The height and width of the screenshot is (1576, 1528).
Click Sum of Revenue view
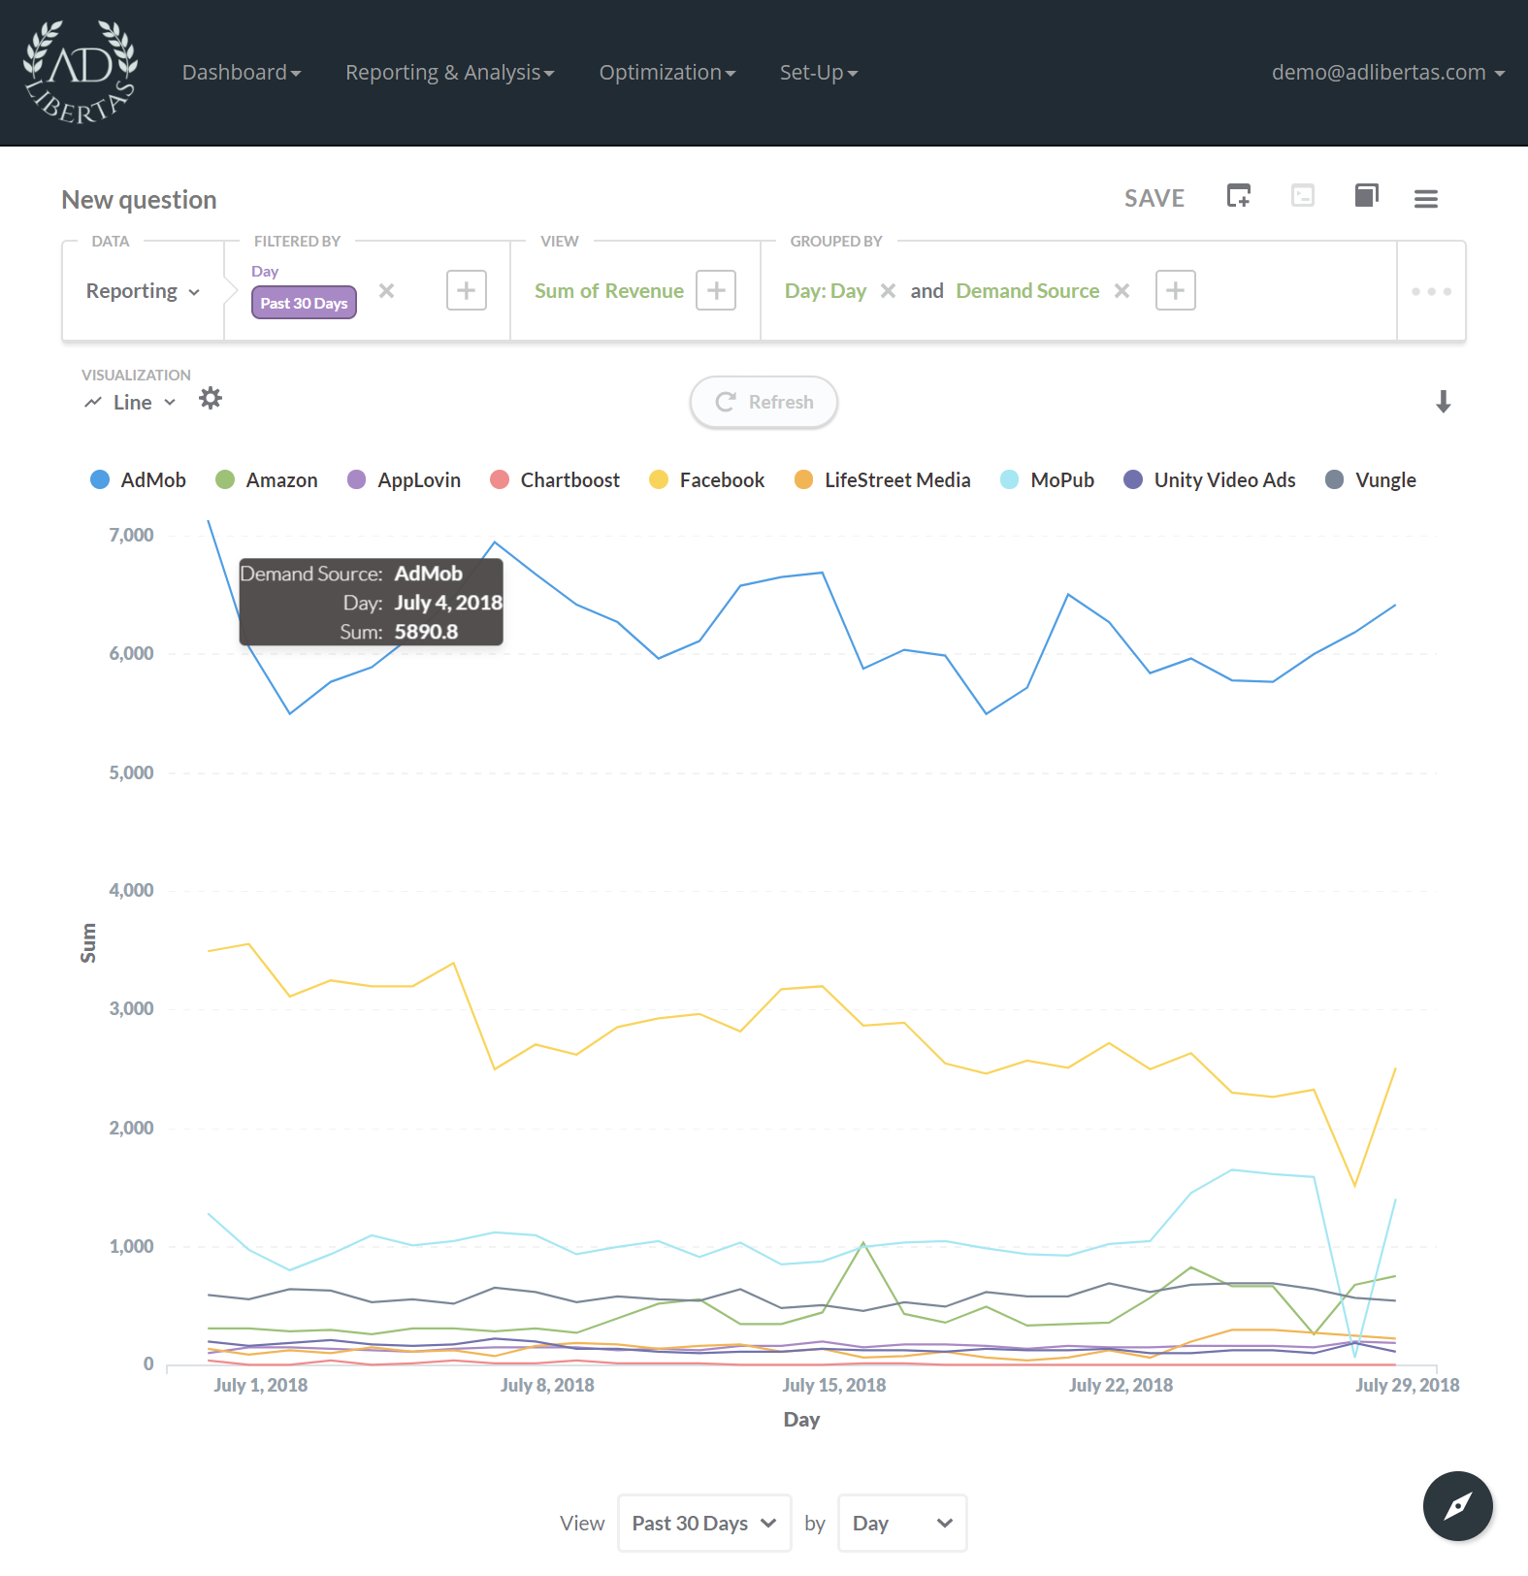608,291
